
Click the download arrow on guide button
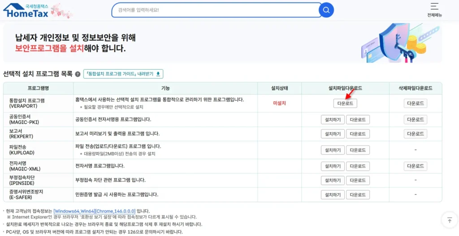[158, 74]
